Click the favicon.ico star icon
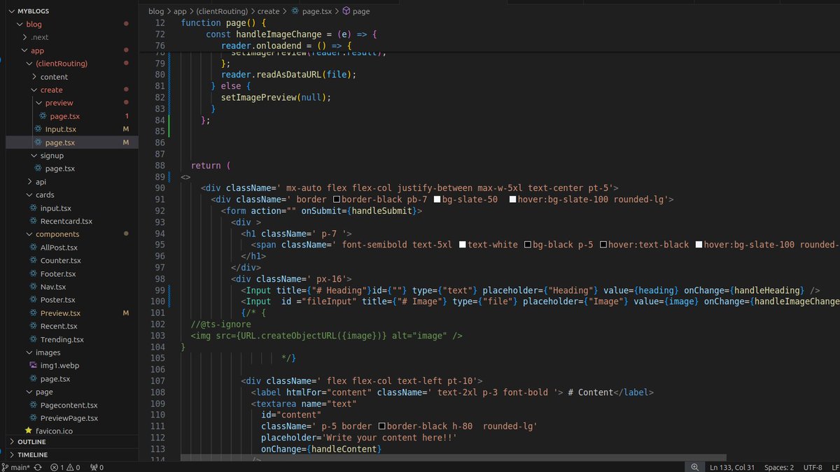This screenshot has width=840, height=472. pyautogui.click(x=29, y=431)
